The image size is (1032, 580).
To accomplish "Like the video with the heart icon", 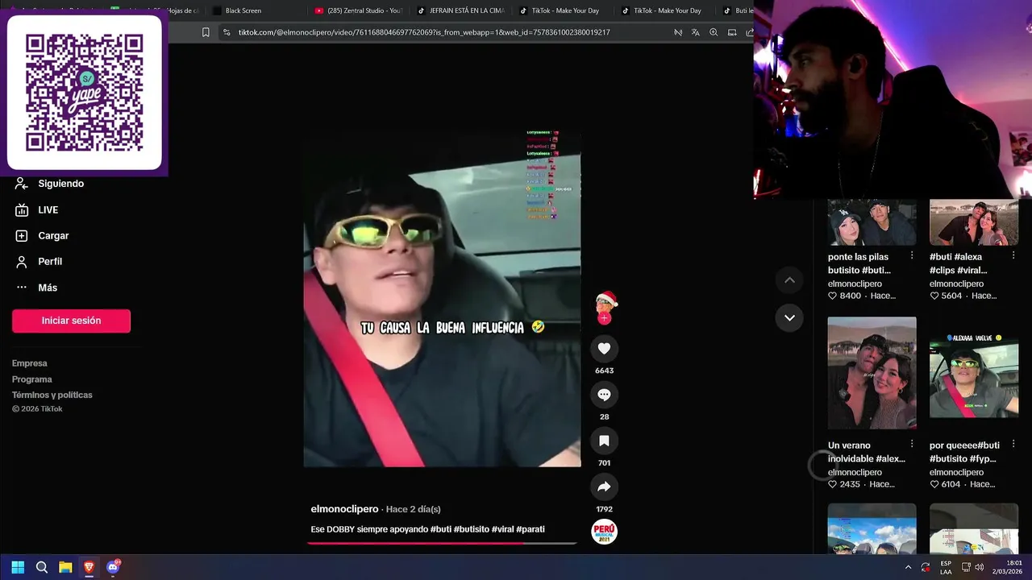I will [604, 348].
